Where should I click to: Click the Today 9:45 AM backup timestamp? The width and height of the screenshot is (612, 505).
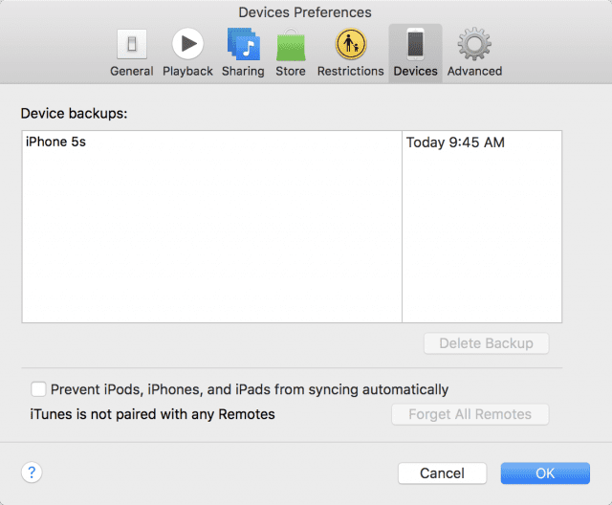pos(455,143)
